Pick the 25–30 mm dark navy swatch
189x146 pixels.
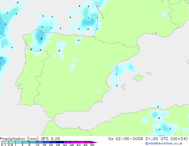60,142
